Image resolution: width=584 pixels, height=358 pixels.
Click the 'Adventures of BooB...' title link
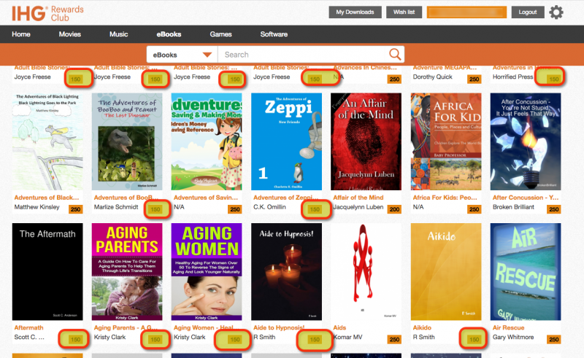(126, 198)
